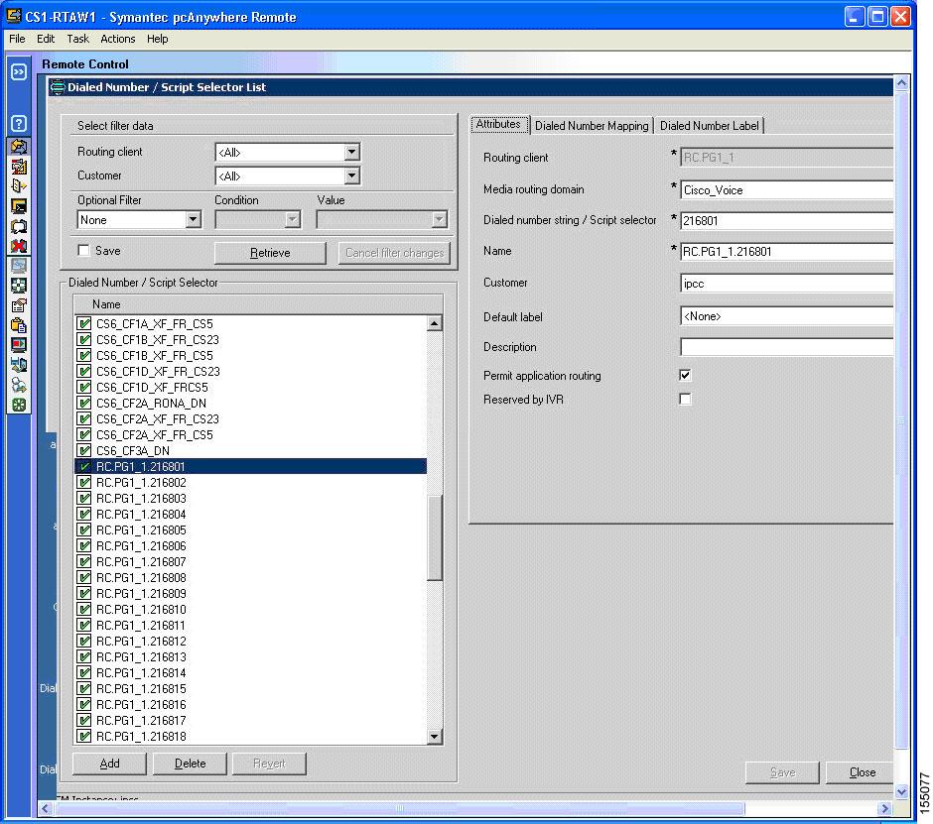
Task: Transfer the clipboard using the clipboard icon
Action: coord(19,325)
